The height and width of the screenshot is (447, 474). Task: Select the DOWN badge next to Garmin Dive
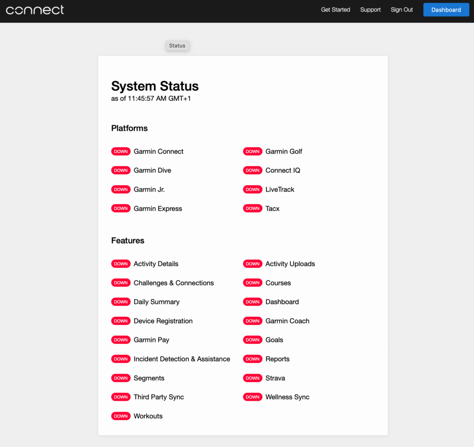121,170
